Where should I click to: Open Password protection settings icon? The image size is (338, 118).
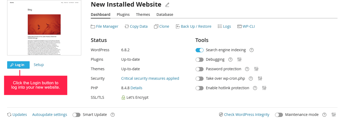[256, 69]
